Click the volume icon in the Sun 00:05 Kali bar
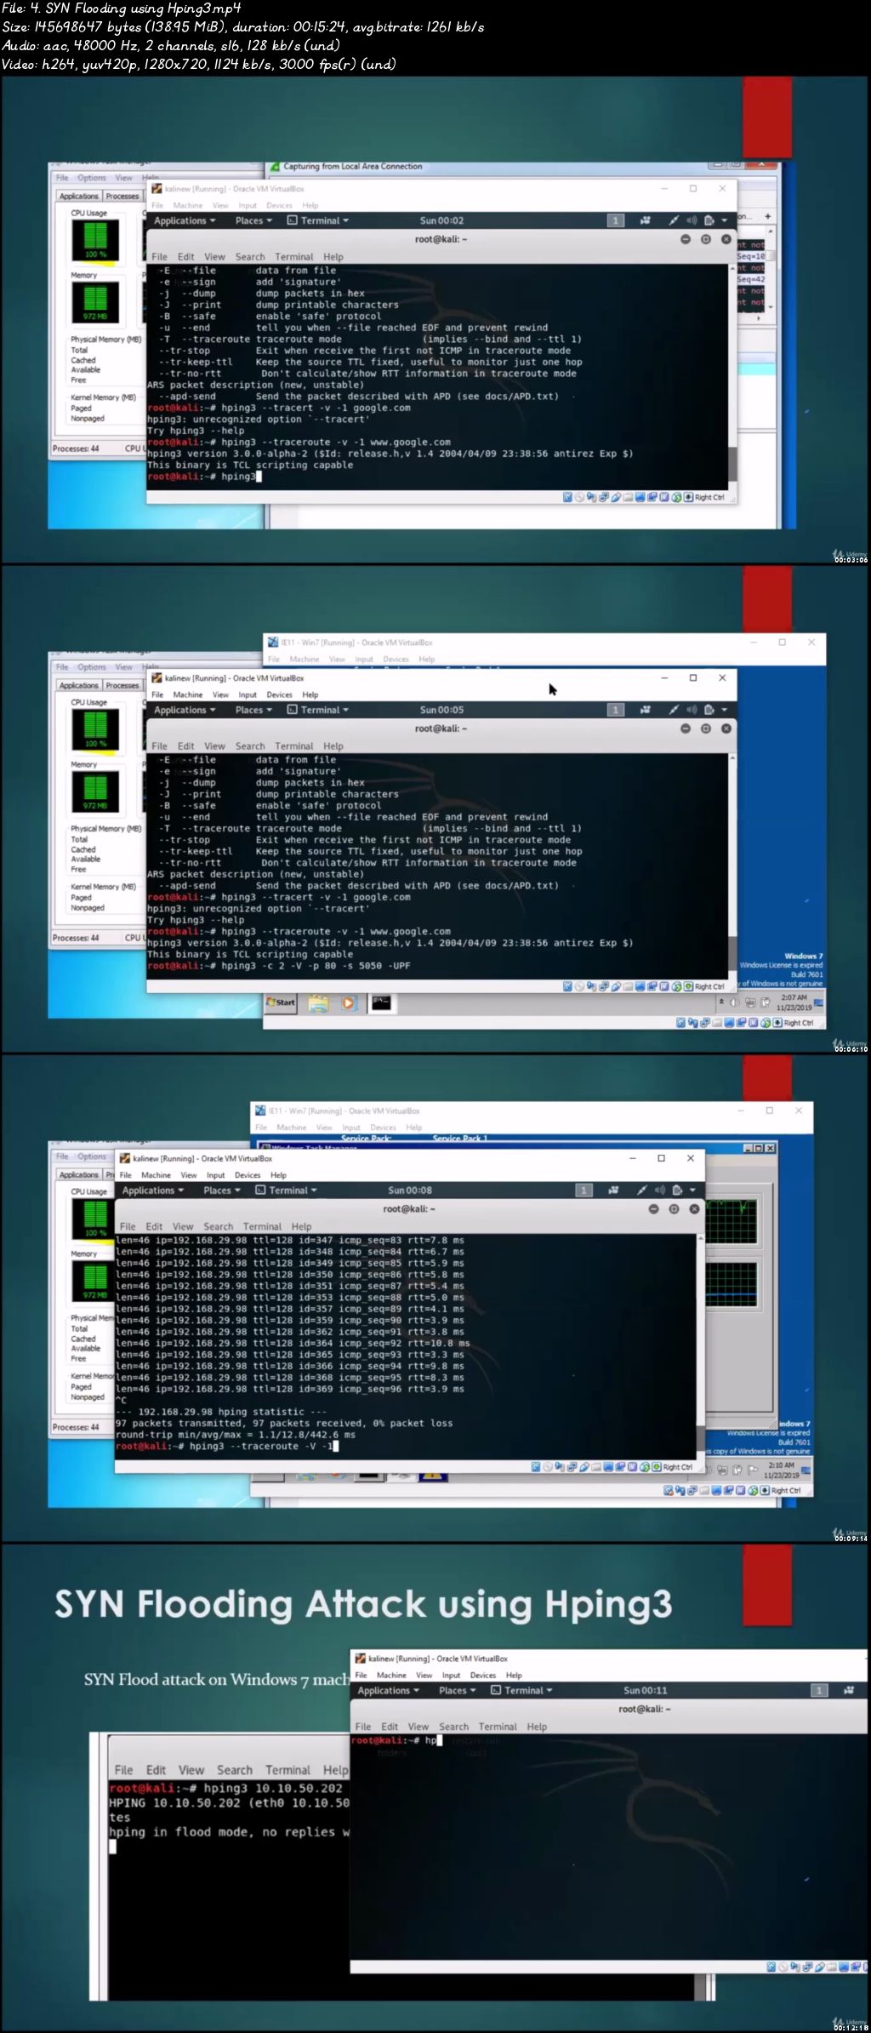Viewport: 871px width, 2033px height. click(x=692, y=710)
